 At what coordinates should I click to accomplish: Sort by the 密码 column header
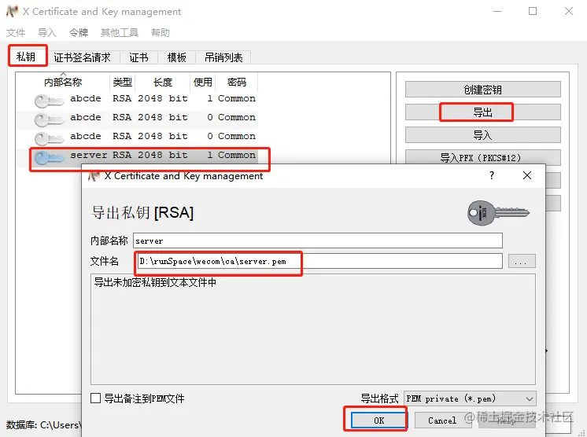coord(237,82)
